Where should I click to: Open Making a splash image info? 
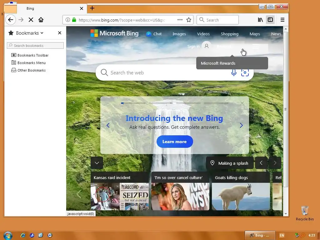coord(230,163)
